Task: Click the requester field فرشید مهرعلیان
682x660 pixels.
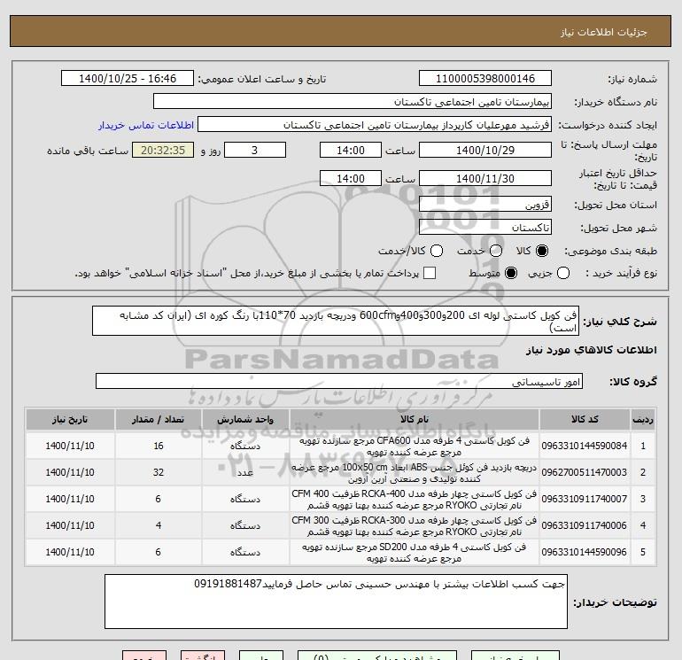Action: point(375,125)
